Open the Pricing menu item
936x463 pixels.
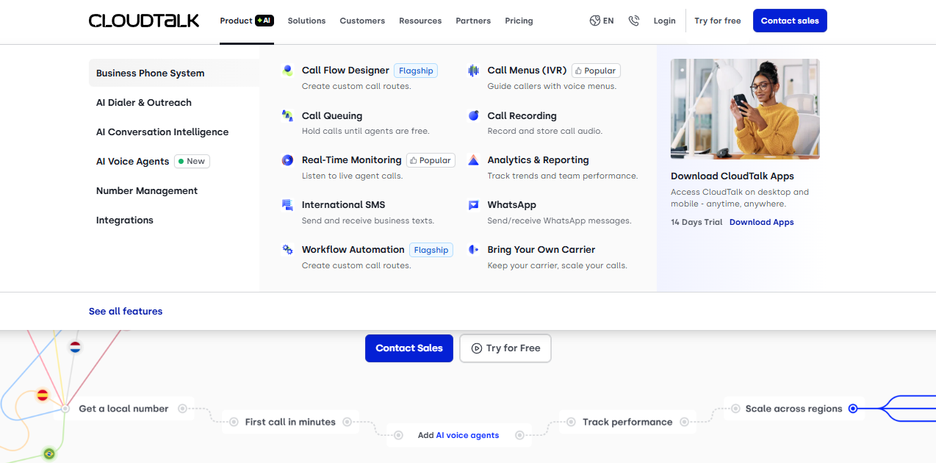pos(519,21)
